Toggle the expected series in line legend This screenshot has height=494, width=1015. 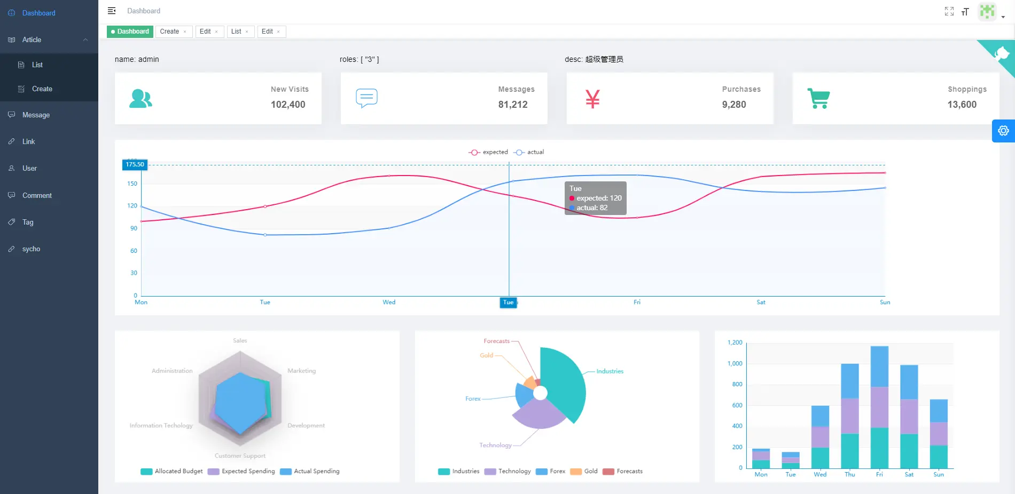(488, 152)
